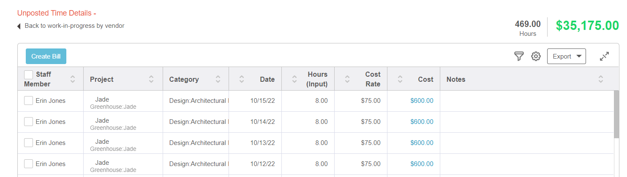Click the Unposted Time Details heading
The height and width of the screenshot is (177, 627).
(x=57, y=13)
